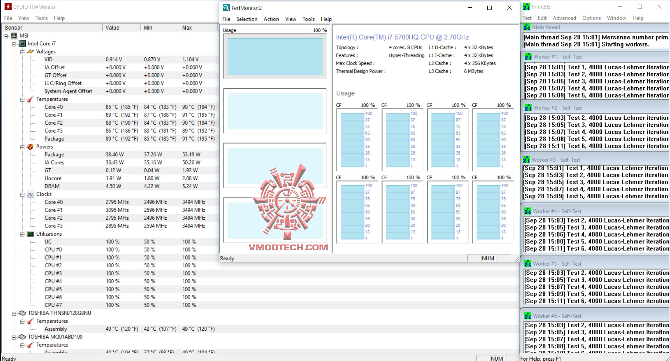Open the Prime95 Window menu
This screenshot has width=670, height=361.
[x=617, y=18]
